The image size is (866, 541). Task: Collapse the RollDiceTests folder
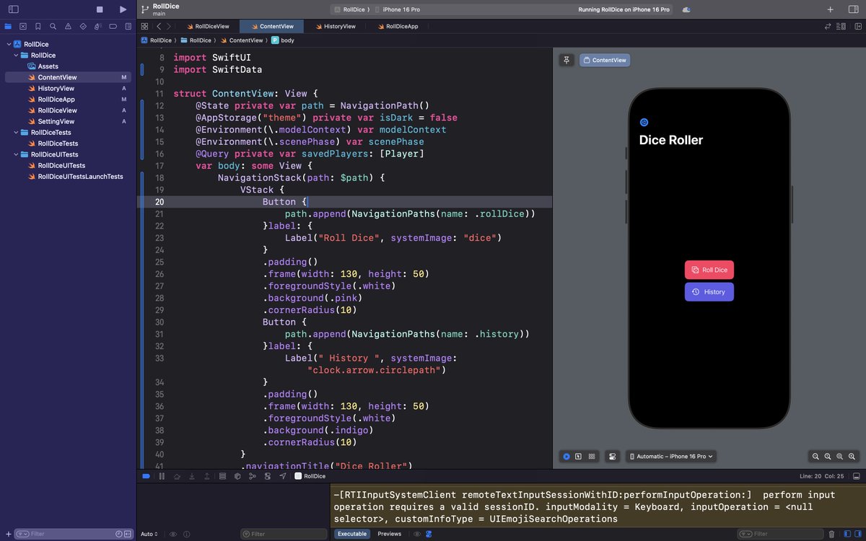point(15,133)
